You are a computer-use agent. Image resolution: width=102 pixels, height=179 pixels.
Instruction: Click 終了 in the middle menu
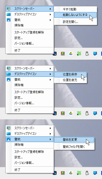coord(30,110)
